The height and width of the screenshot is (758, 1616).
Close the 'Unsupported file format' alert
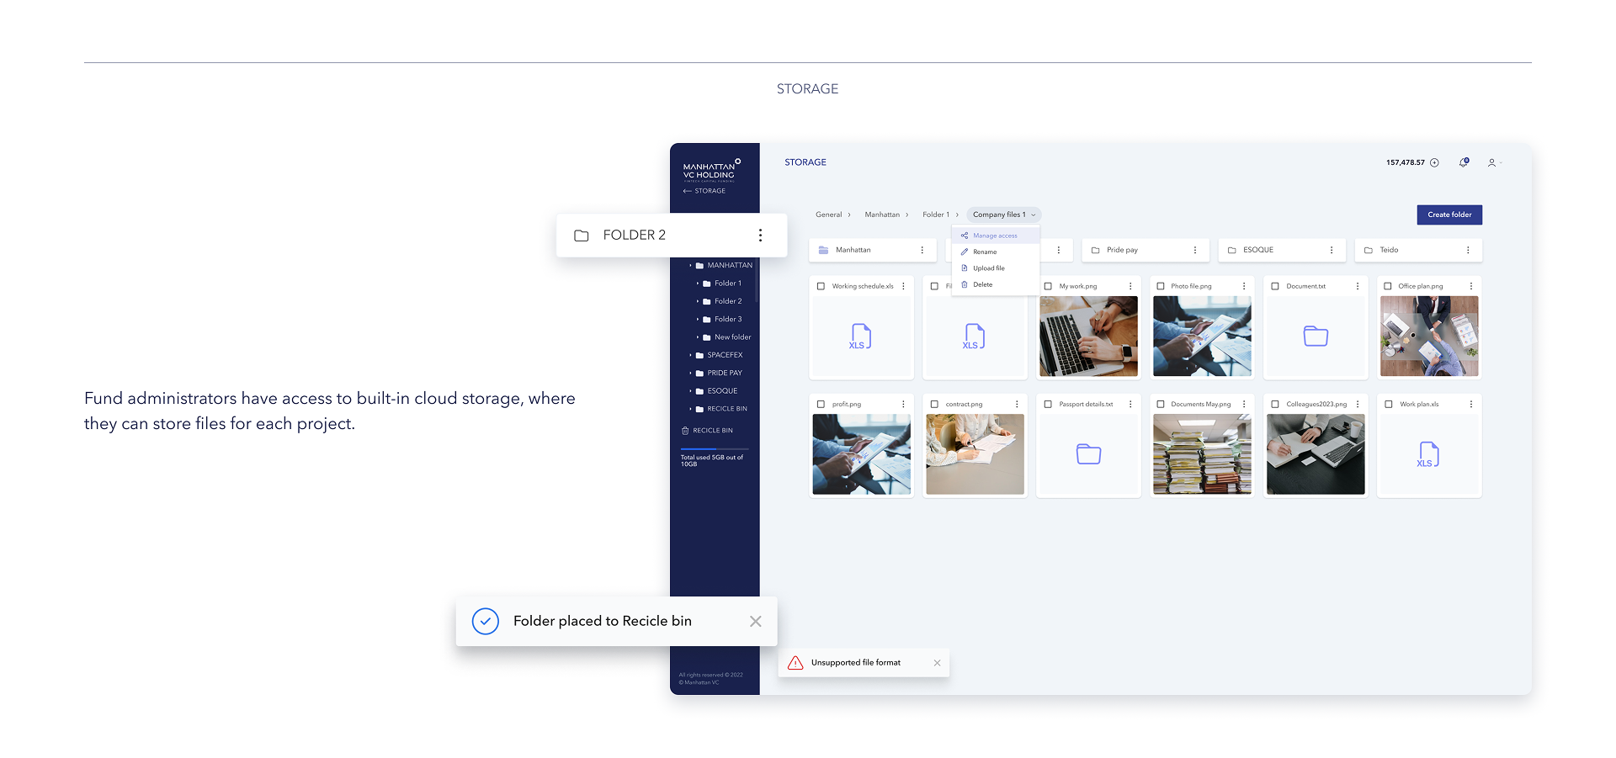(938, 663)
